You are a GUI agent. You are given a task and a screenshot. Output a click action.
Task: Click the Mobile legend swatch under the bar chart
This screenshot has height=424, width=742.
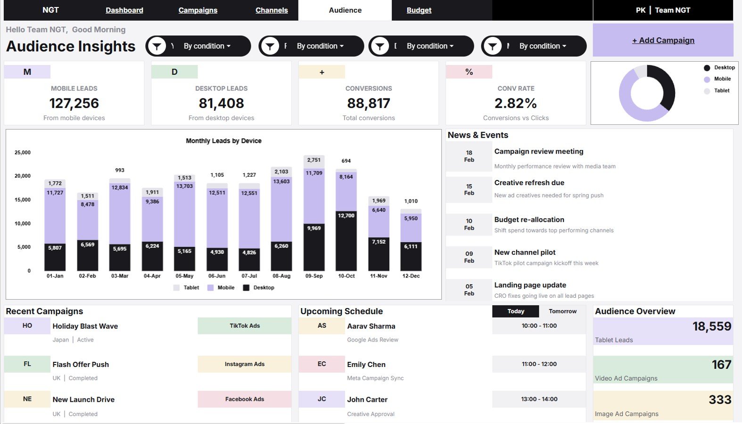coord(211,287)
